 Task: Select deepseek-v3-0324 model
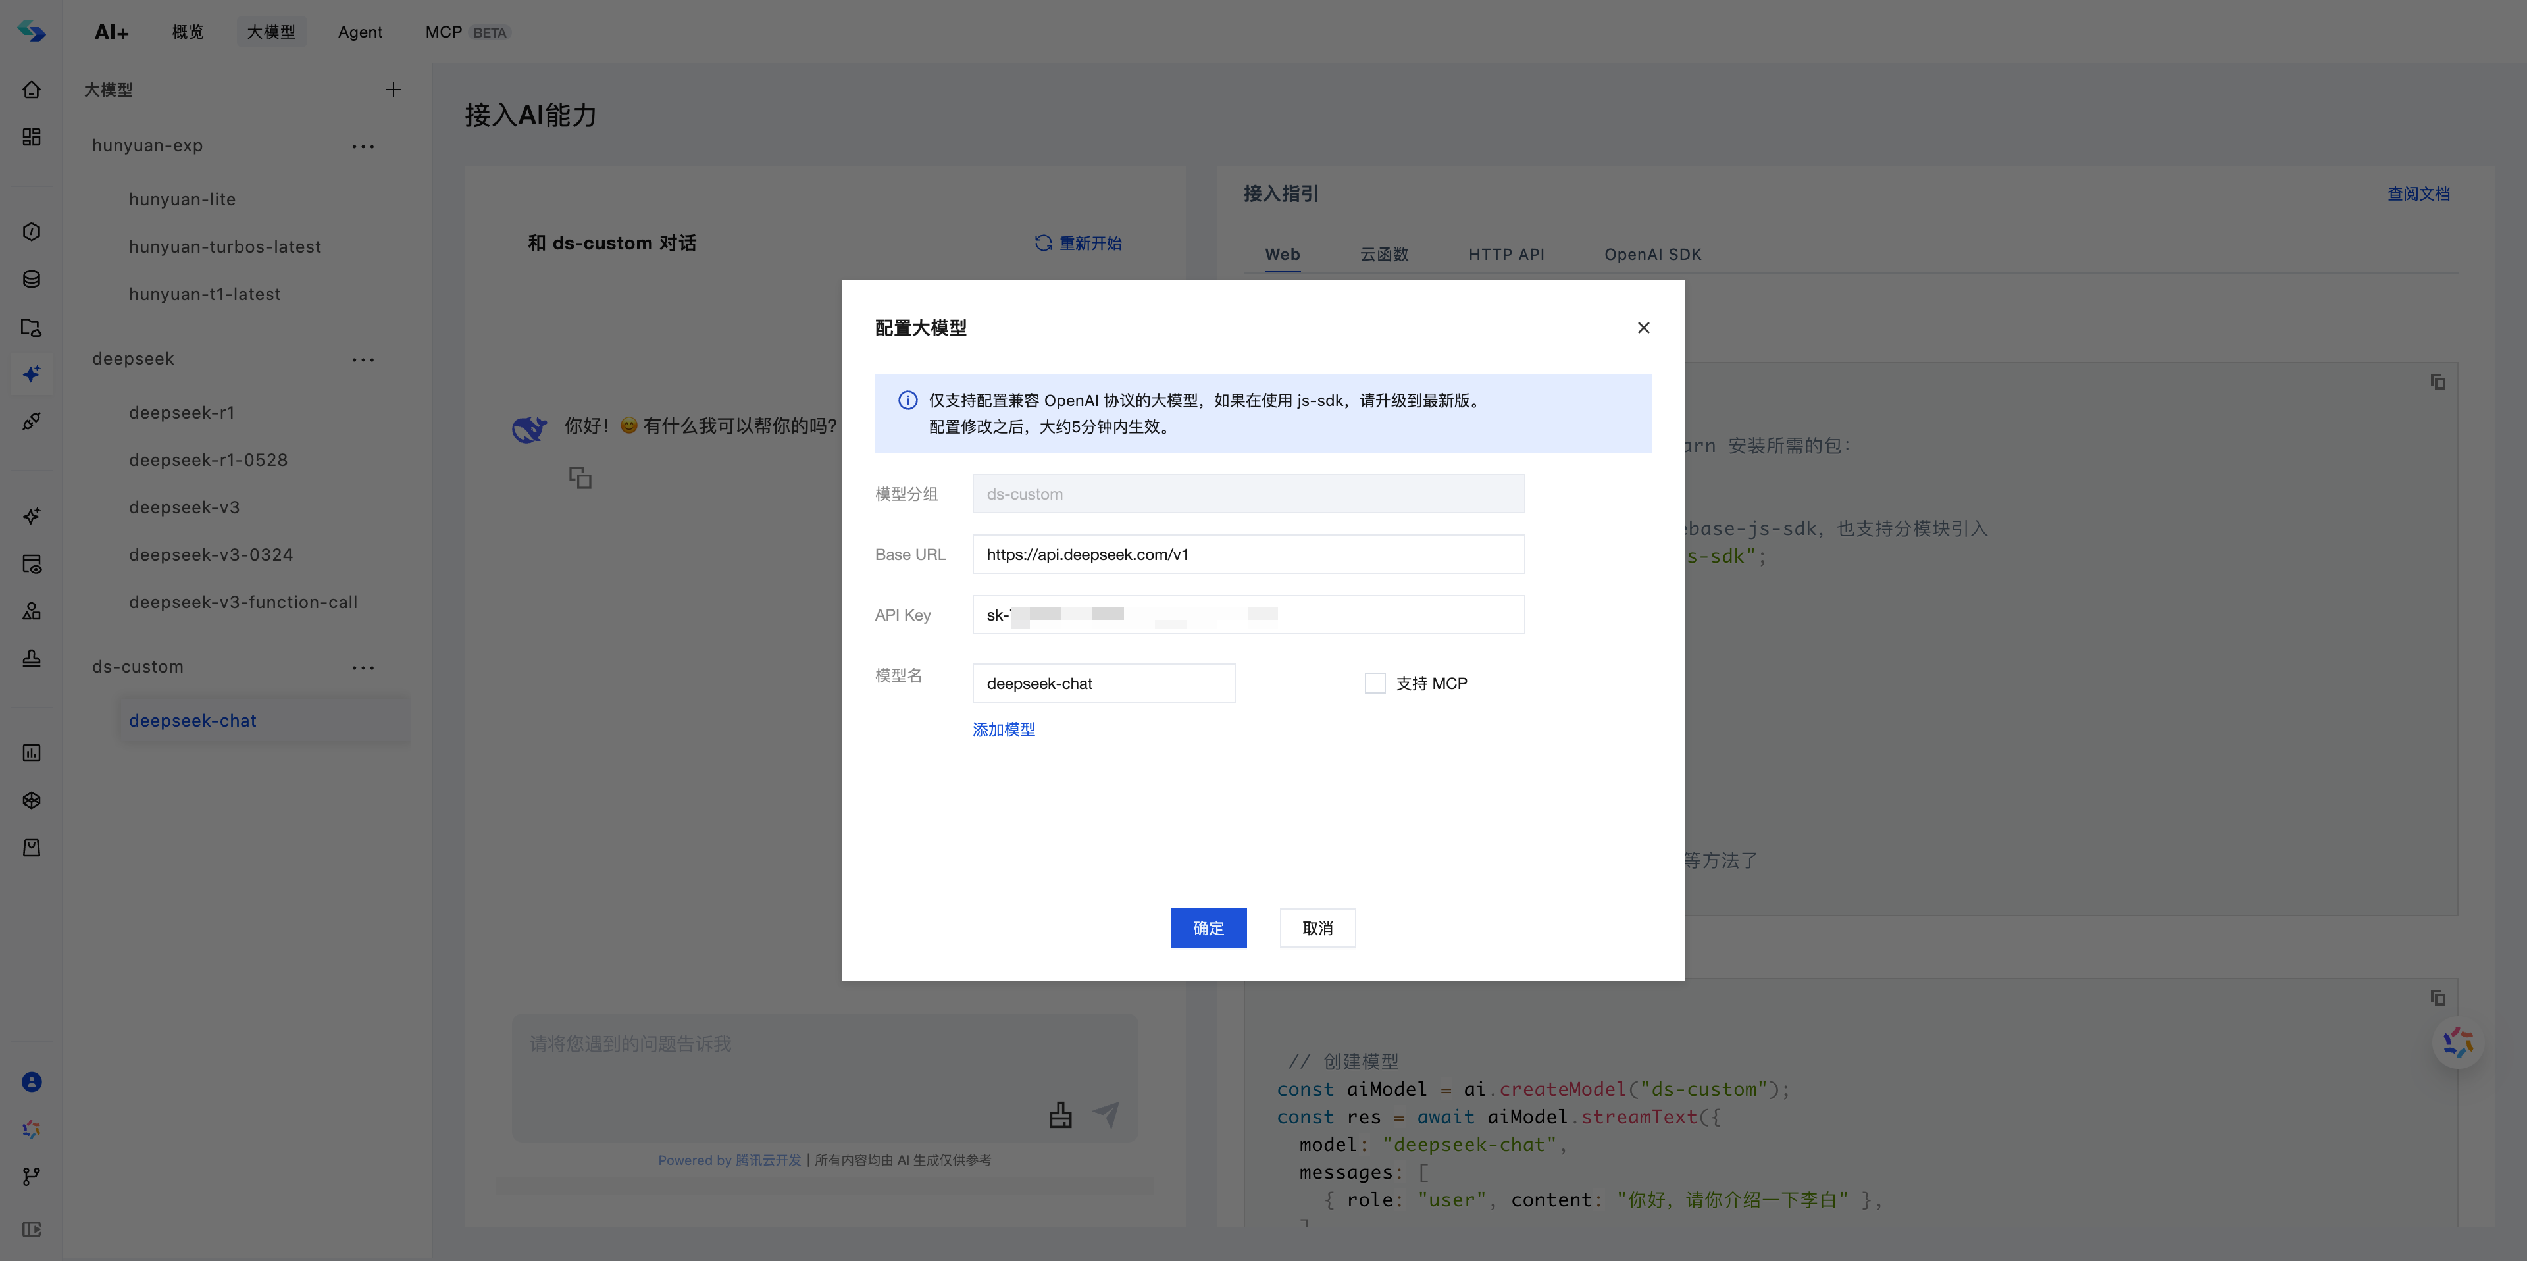click(211, 554)
